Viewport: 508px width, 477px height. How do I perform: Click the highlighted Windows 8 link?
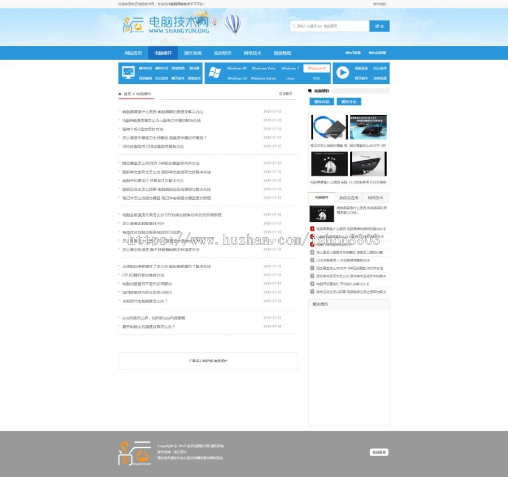tap(317, 68)
